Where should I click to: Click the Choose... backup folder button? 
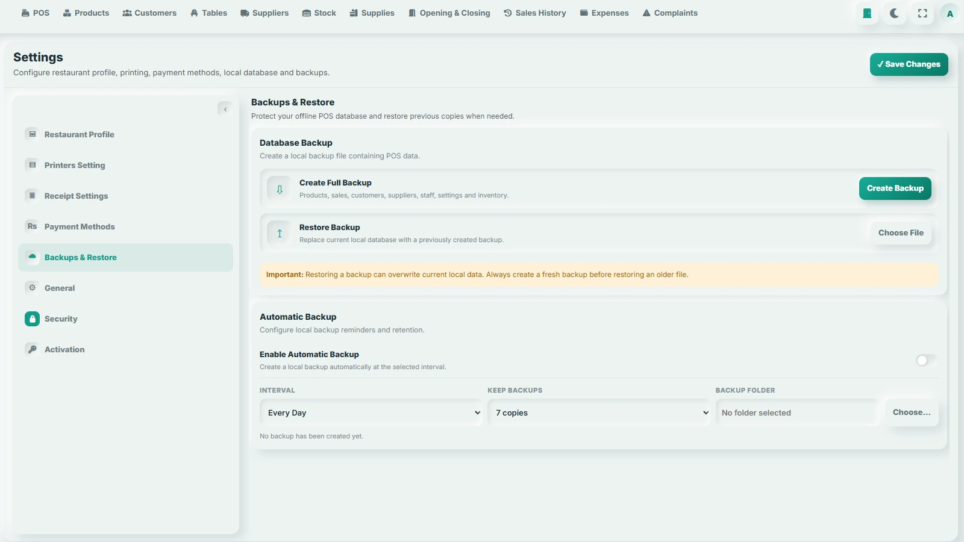(x=912, y=413)
